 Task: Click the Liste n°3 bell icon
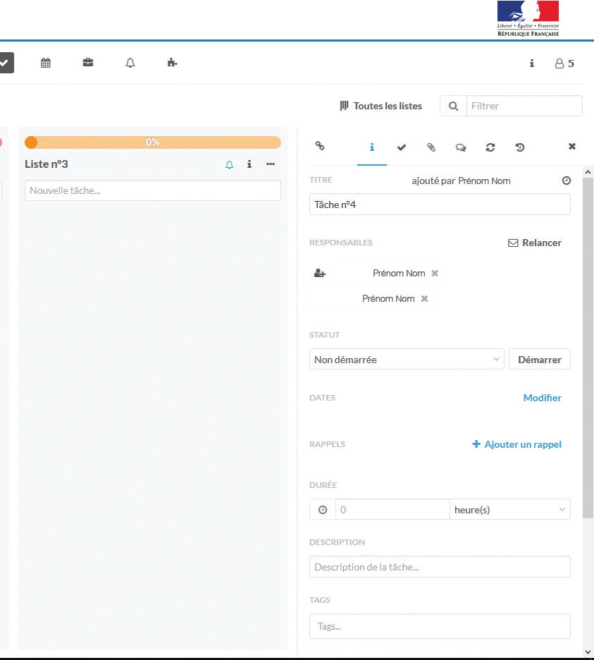click(x=229, y=164)
